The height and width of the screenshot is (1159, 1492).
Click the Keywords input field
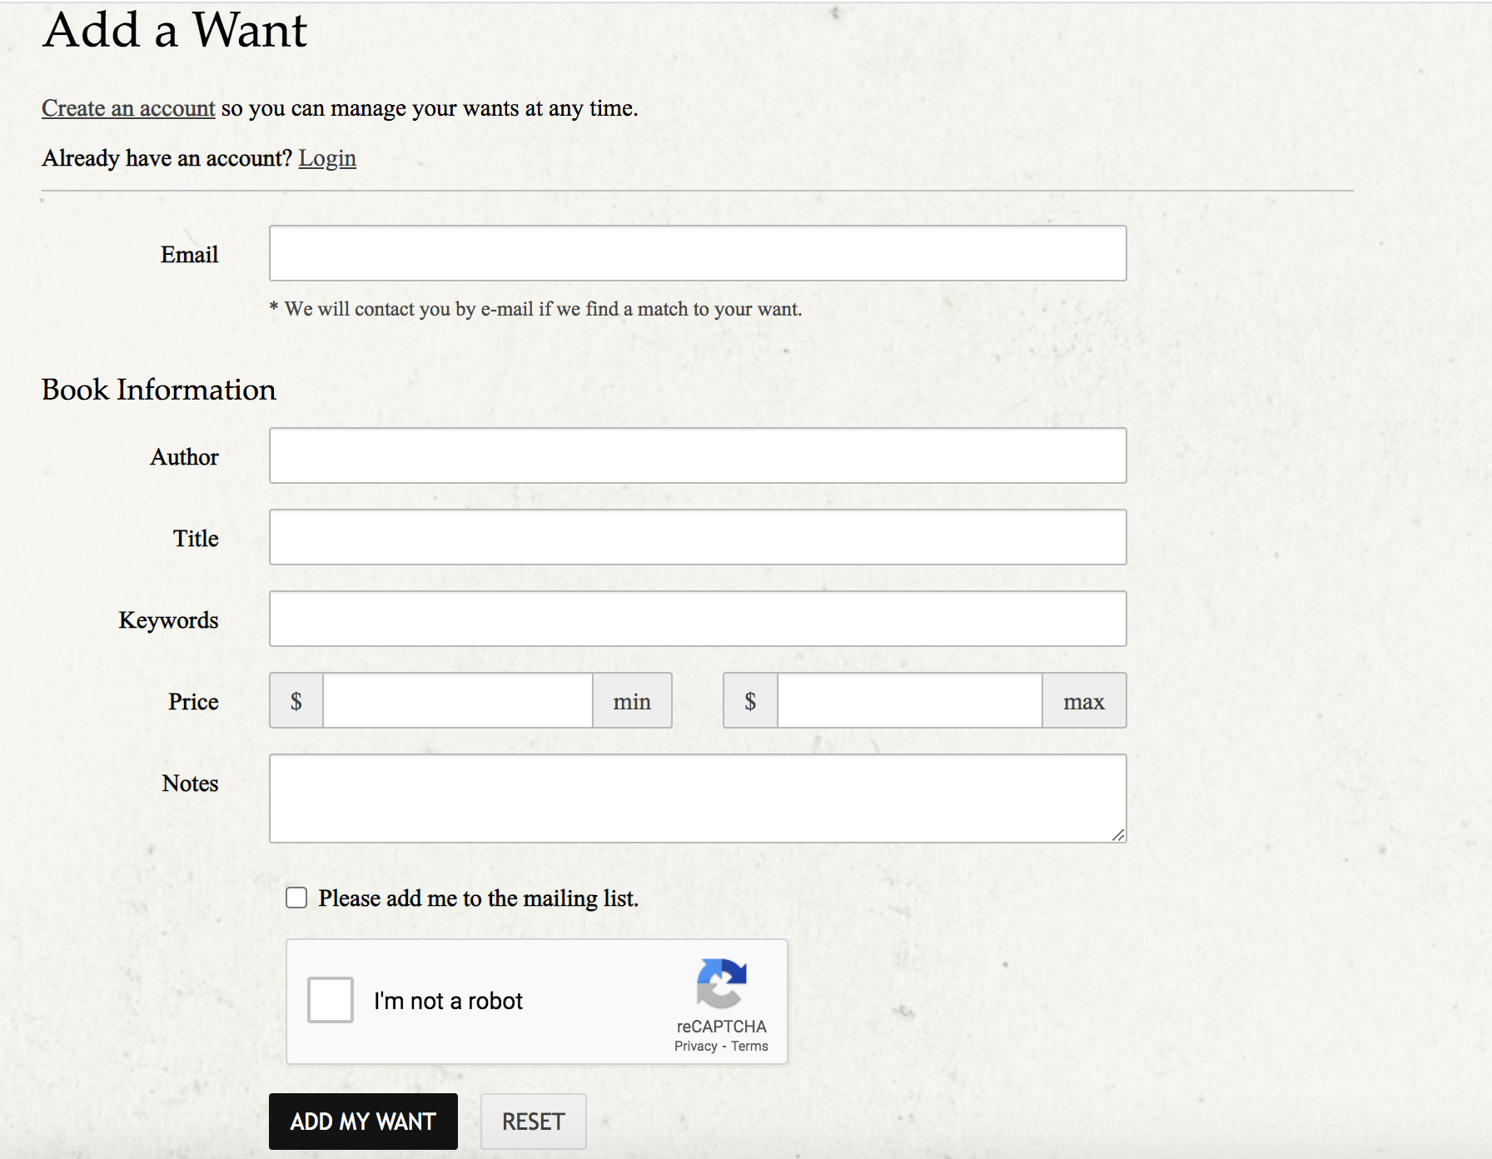click(698, 619)
